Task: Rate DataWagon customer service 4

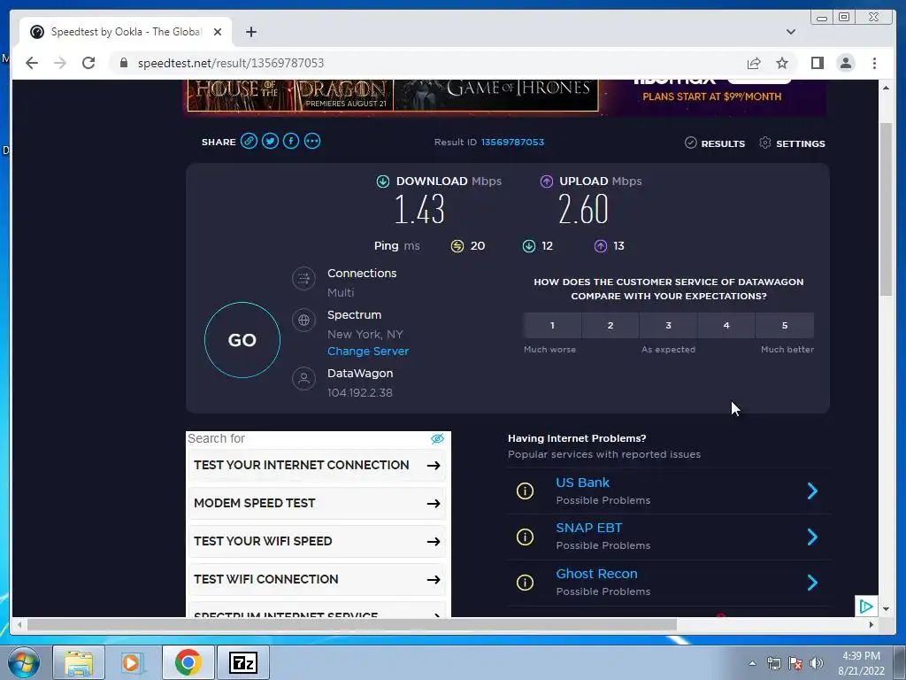Action: coord(726,326)
